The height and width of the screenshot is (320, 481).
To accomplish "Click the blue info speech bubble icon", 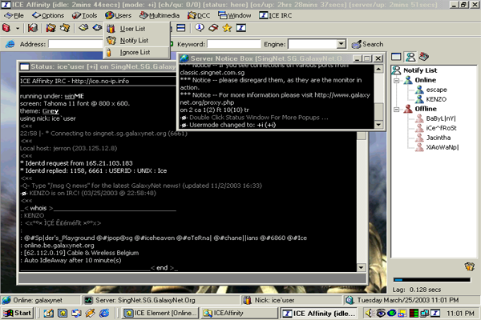I will click(200, 28).
